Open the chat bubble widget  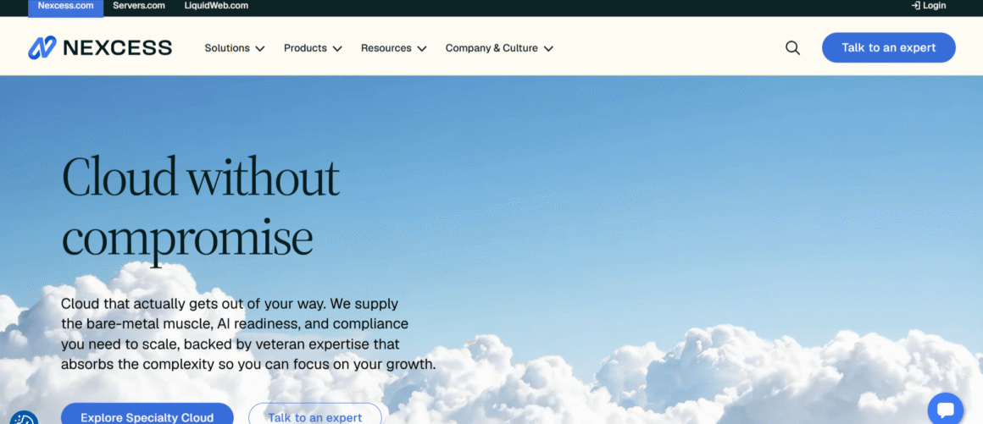click(946, 410)
